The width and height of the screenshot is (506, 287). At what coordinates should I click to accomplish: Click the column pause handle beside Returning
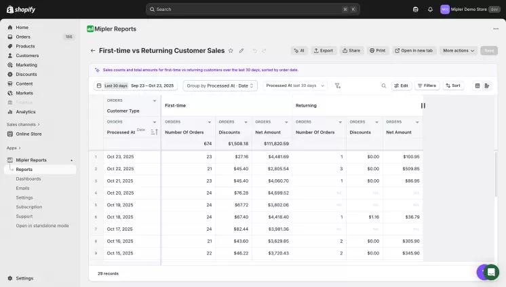[423, 106]
